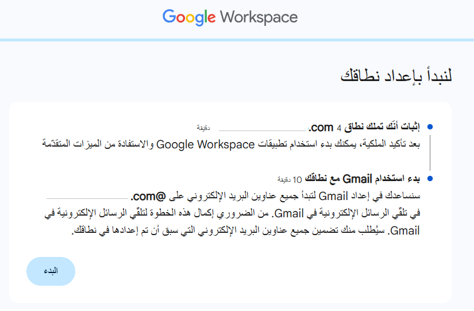Click the البدء start button
The image size is (474, 311).
point(51,271)
